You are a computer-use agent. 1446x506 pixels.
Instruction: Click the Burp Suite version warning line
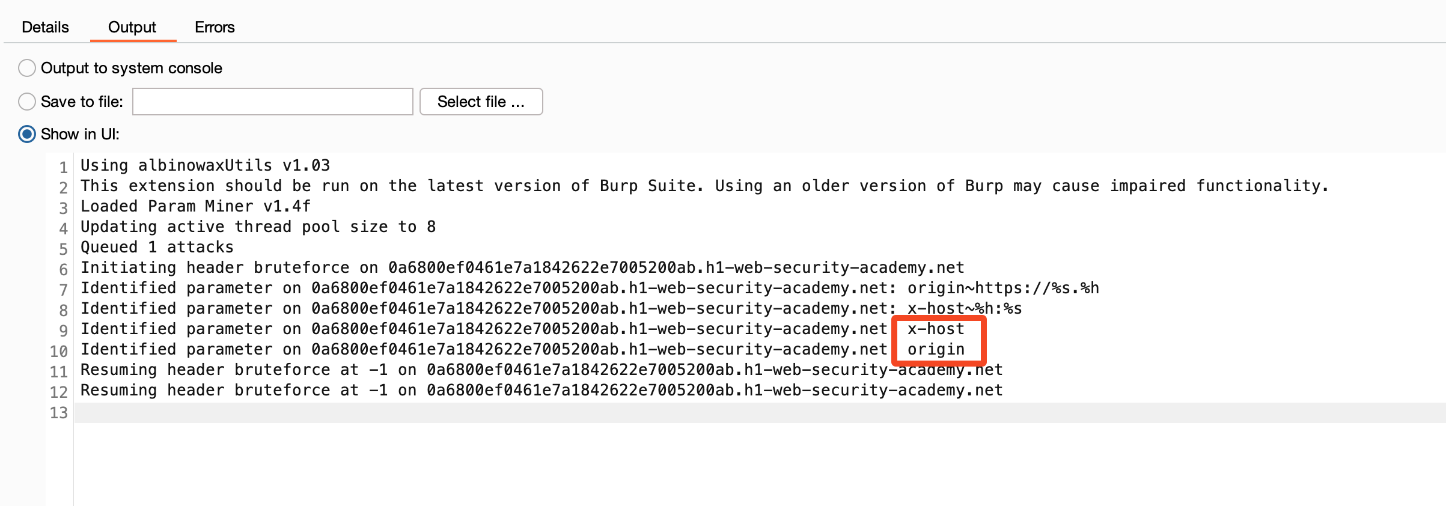point(703,186)
